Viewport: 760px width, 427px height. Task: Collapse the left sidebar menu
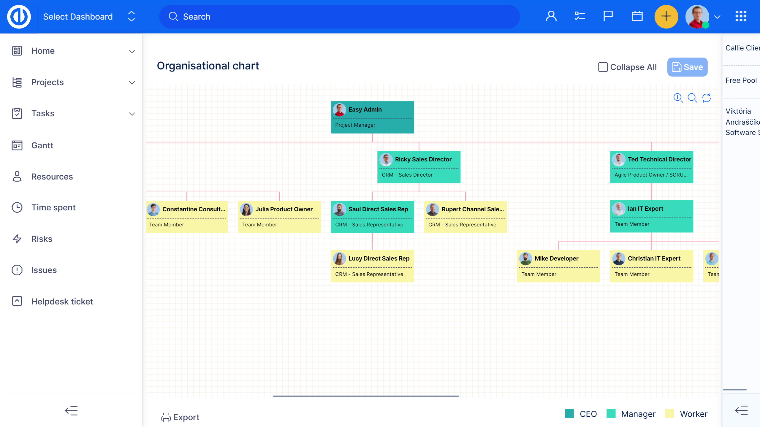(x=71, y=411)
